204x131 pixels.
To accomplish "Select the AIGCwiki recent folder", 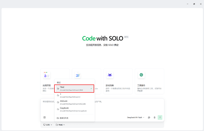I will (74, 102).
